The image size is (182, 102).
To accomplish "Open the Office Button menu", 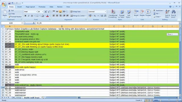I will click(x=4, y=5).
